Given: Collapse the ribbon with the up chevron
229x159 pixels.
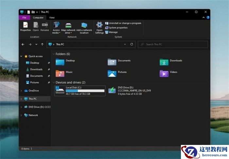Looking at the screenshot, I should coord(203,18).
